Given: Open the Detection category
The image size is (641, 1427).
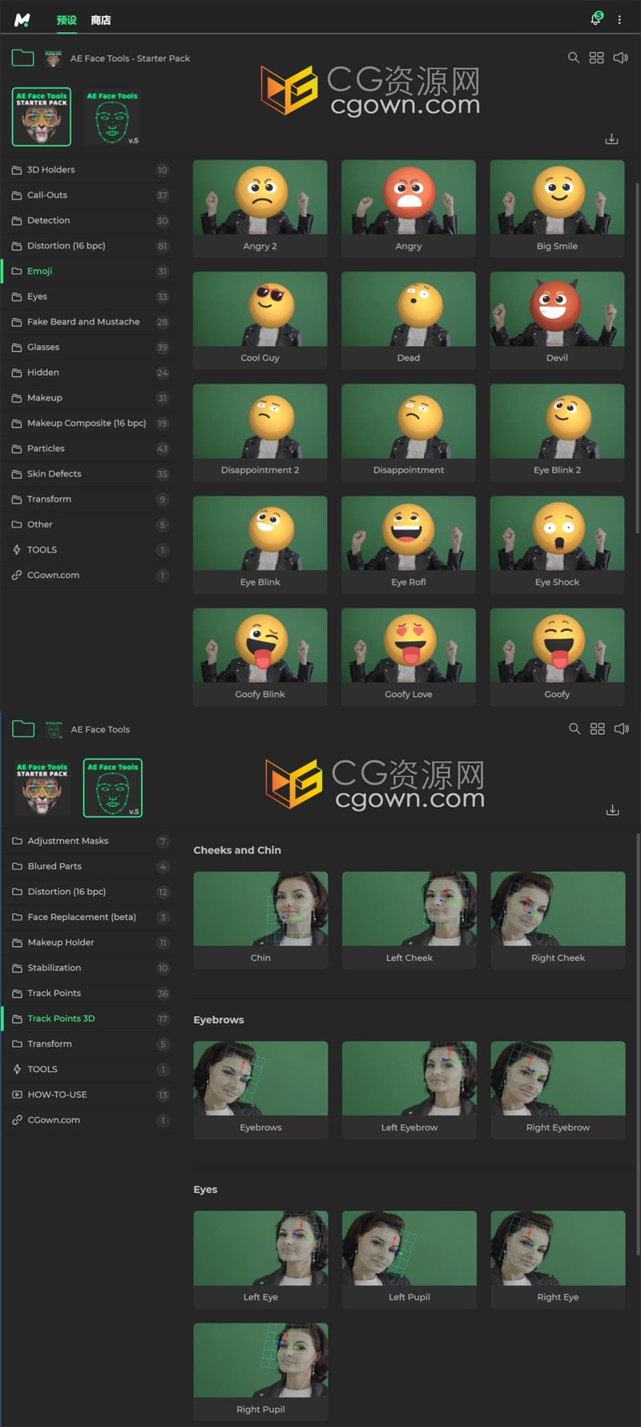Looking at the screenshot, I should (87, 220).
